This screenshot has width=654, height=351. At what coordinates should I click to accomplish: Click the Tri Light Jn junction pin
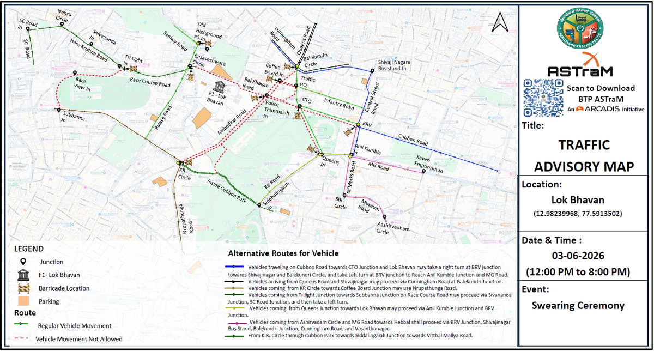(120, 66)
